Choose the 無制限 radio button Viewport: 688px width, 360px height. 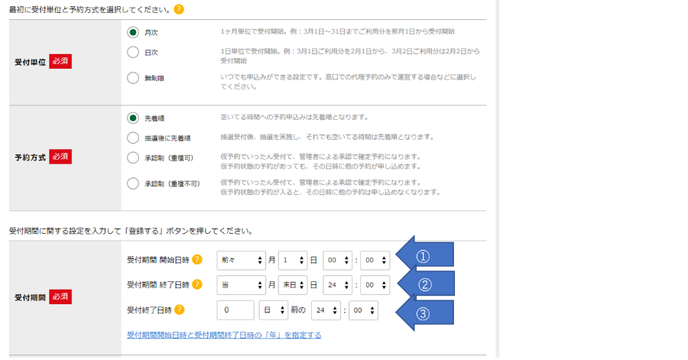133,78
